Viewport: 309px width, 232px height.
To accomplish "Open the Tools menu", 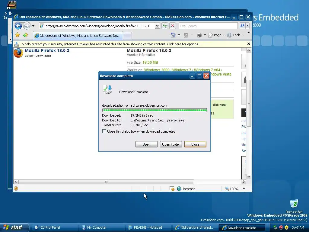I will click(235, 35).
